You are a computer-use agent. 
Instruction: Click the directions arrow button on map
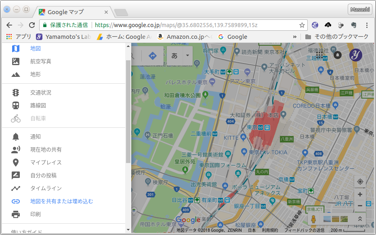click(153, 56)
